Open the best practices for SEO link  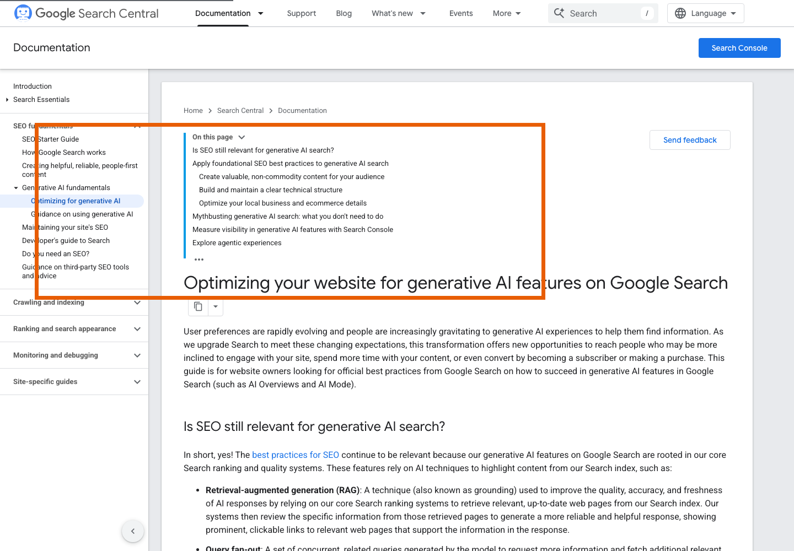click(296, 455)
